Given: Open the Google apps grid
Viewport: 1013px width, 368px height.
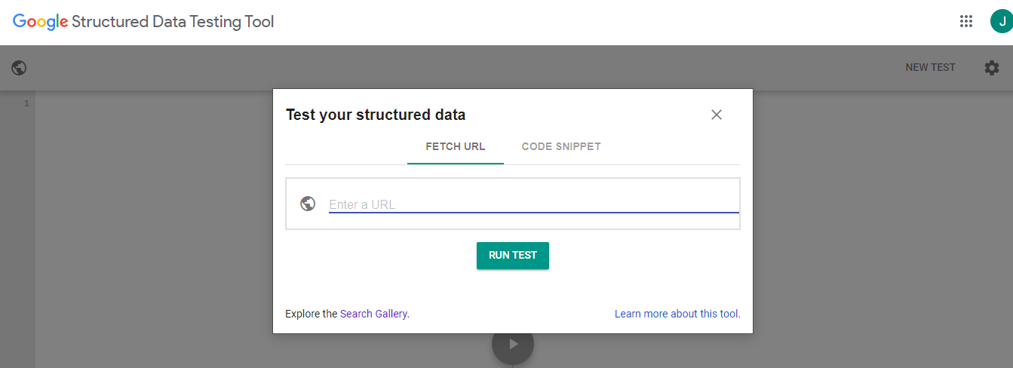Looking at the screenshot, I should pos(966,21).
